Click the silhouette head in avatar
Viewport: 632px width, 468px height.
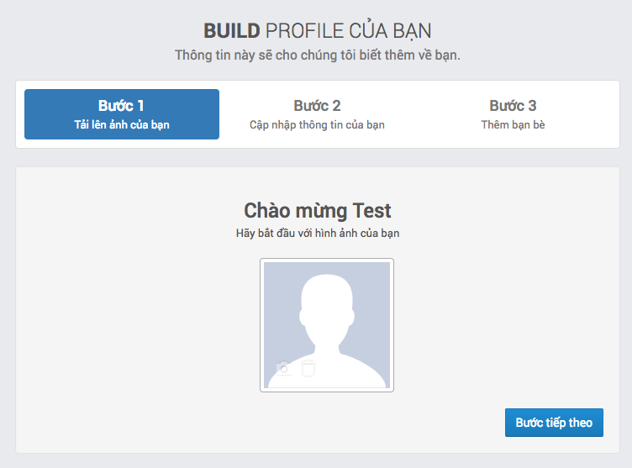click(327, 302)
